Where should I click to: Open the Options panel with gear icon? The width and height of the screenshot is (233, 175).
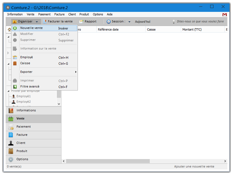coord(11,159)
